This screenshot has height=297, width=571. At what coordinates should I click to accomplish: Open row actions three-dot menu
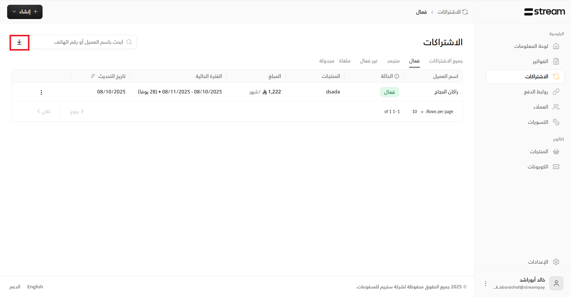(x=41, y=92)
